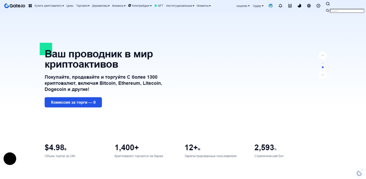
Task: Go to next slide with down arrow
Action: tap(323, 75)
